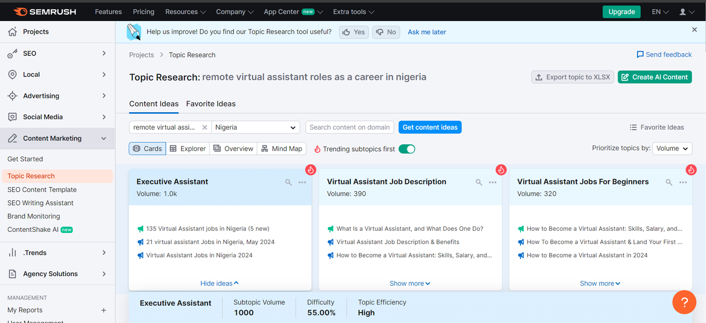The height and width of the screenshot is (323, 706).
Task: Click the Local map pin icon
Action: (x=12, y=74)
